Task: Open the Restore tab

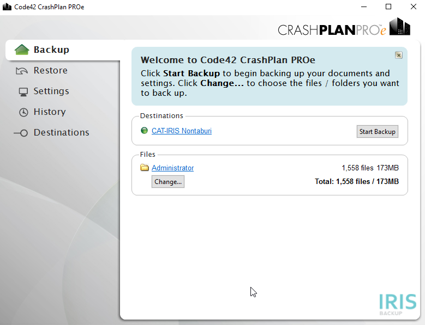Action: (50, 70)
